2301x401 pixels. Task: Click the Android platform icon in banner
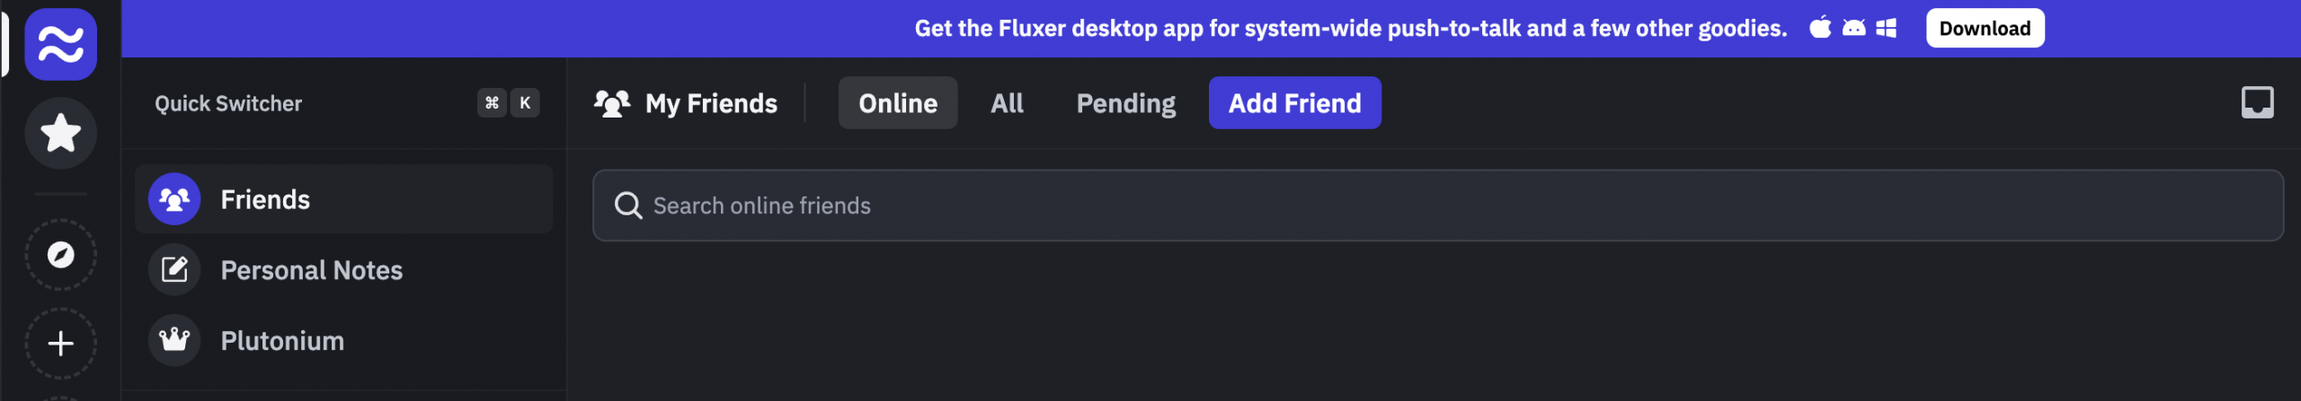coord(1853,28)
